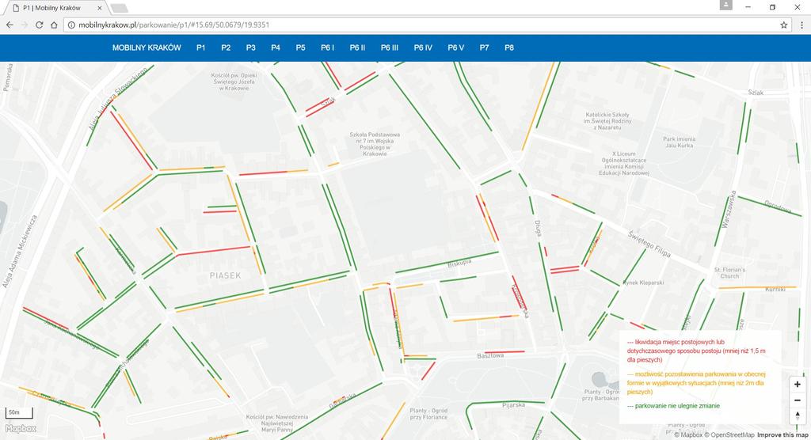Switch to zone P6 IV
Viewport: 811px width, 440px height.
pos(423,47)
